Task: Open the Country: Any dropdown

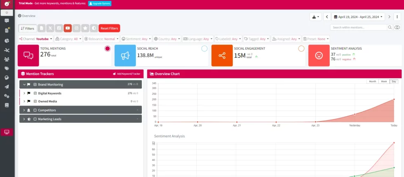Action: coord(167,39)
